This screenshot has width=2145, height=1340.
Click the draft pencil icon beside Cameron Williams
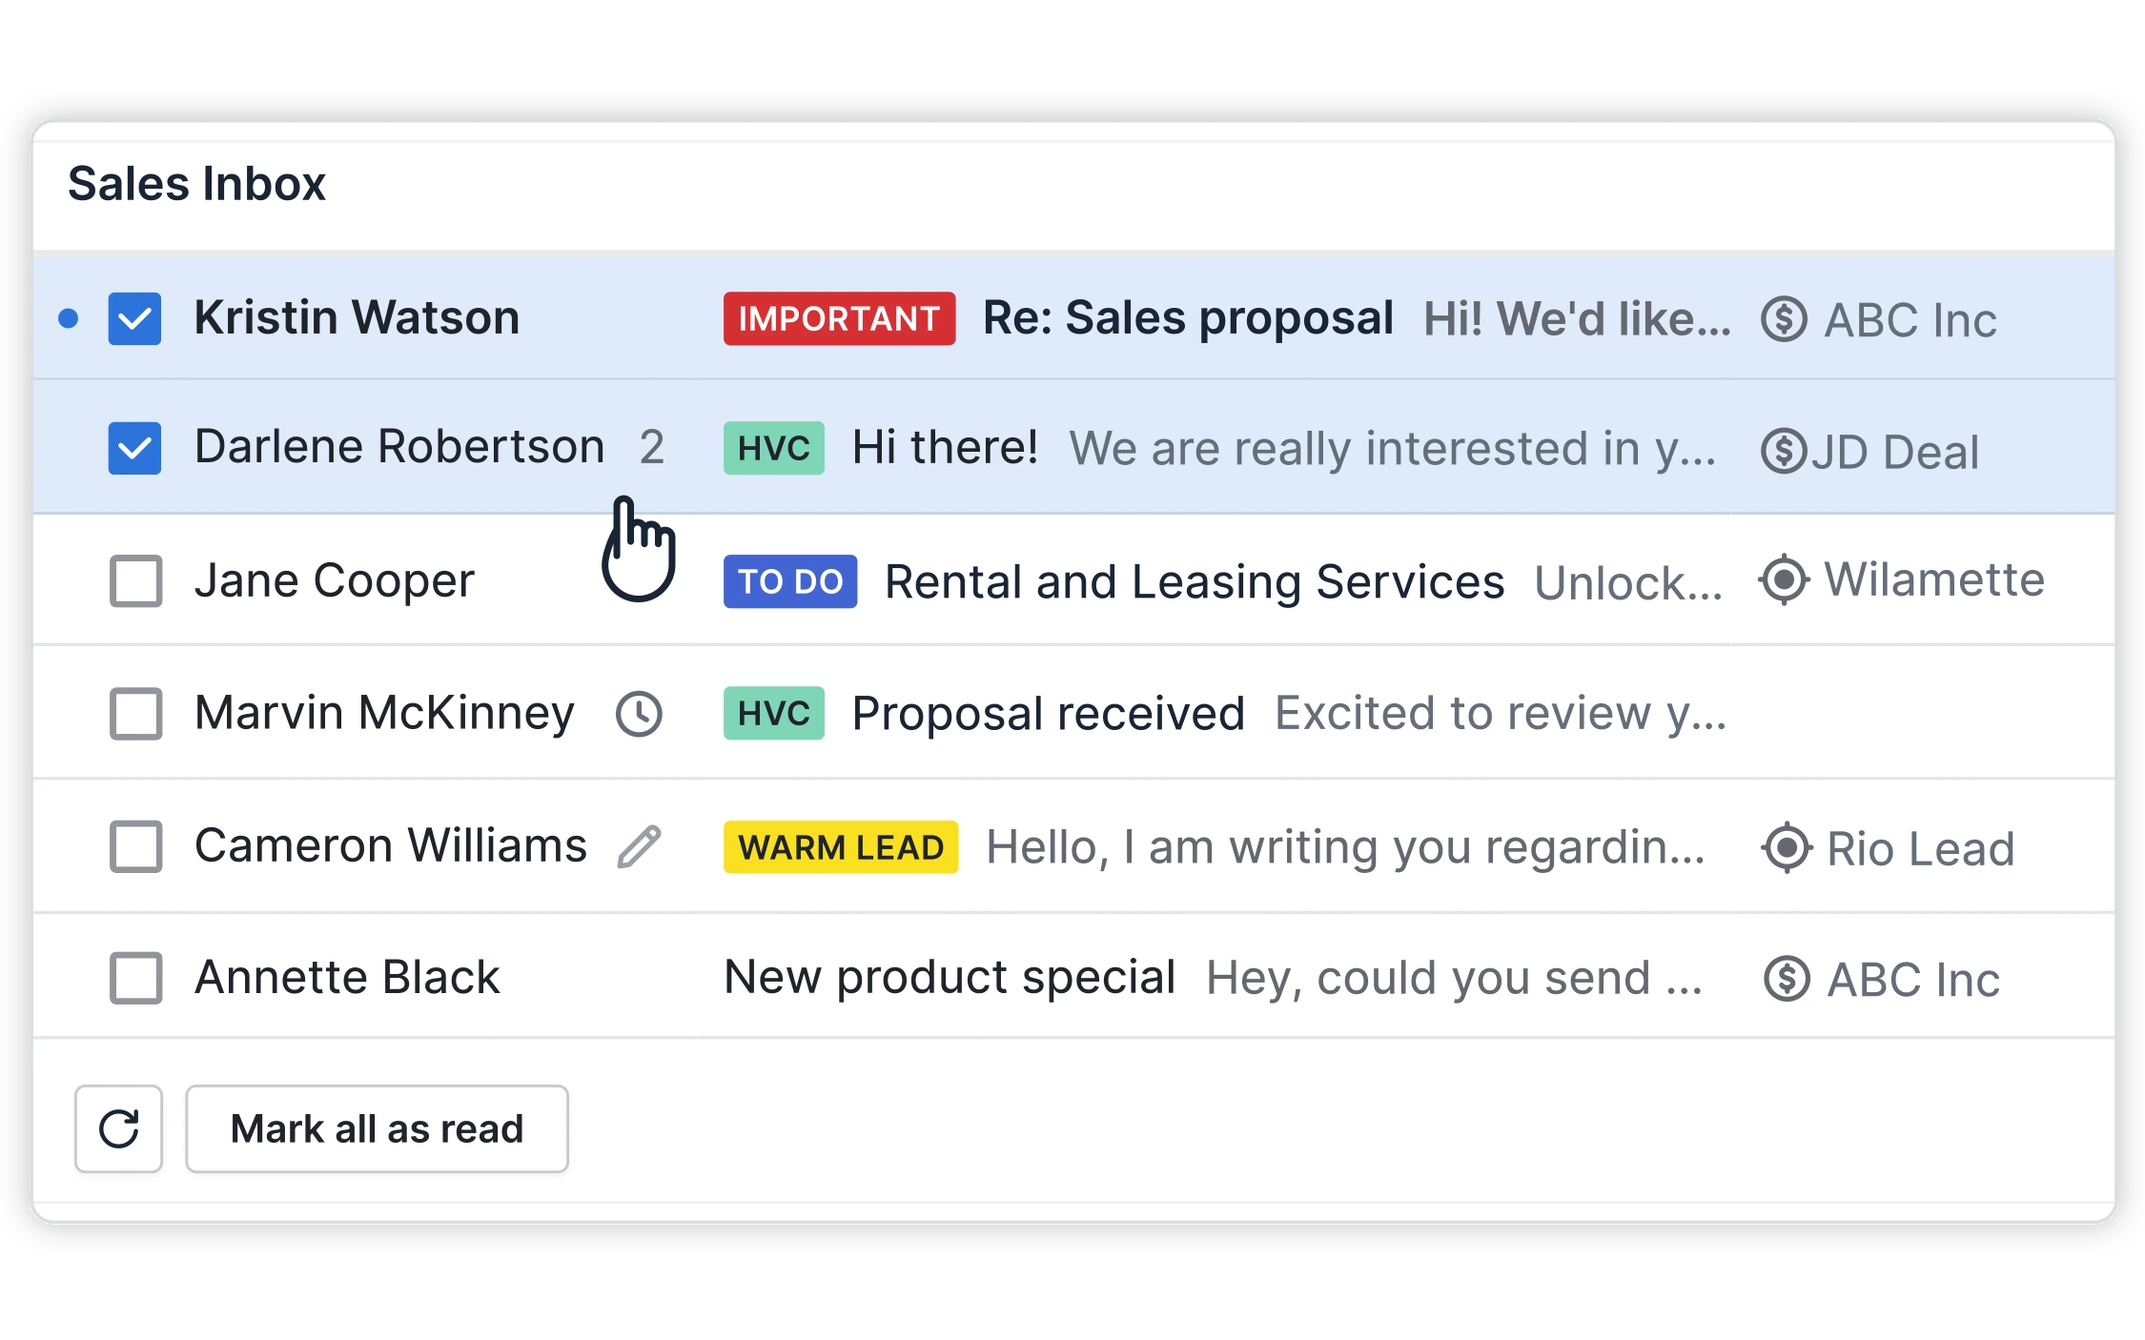coord(639,846)
